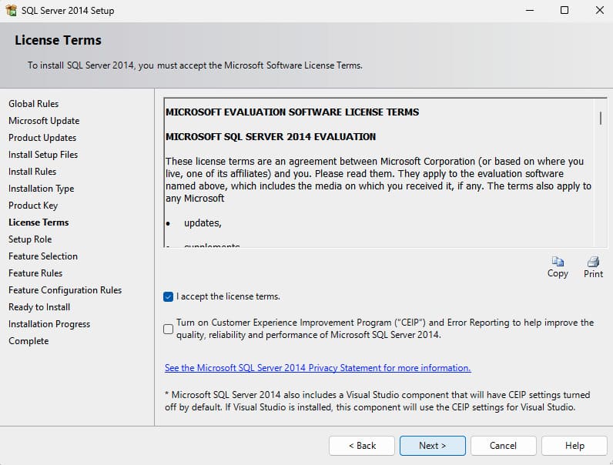Click License Terms step in sidebar
The height and width of the screenshot is (465, 613).
coord(39,222)
